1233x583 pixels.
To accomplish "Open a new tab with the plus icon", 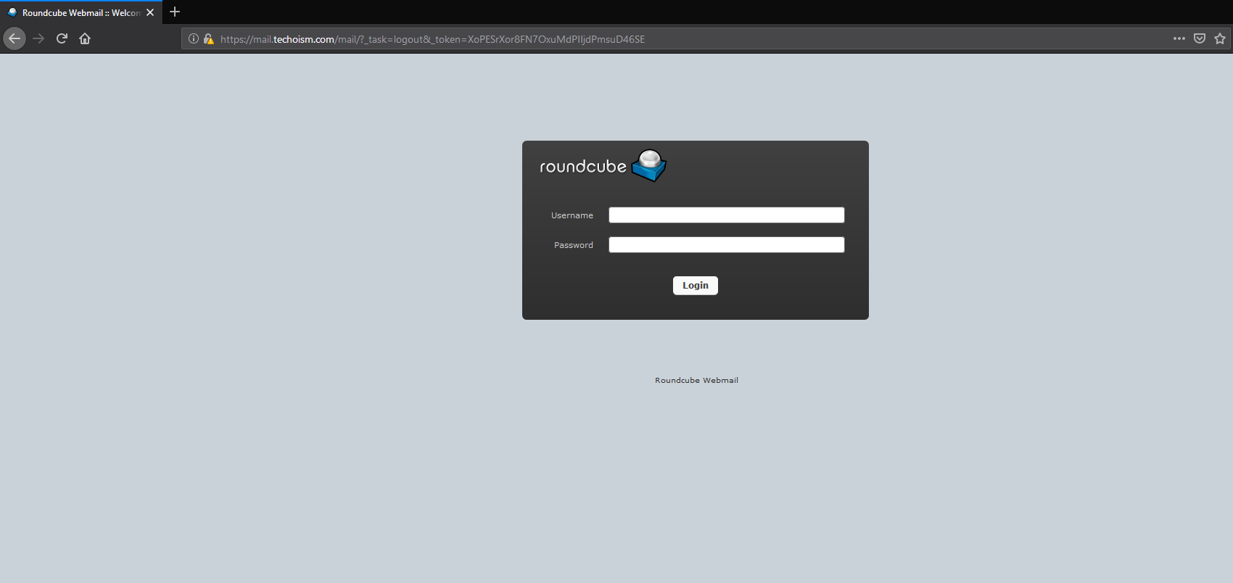I will (x=175, y=12).
